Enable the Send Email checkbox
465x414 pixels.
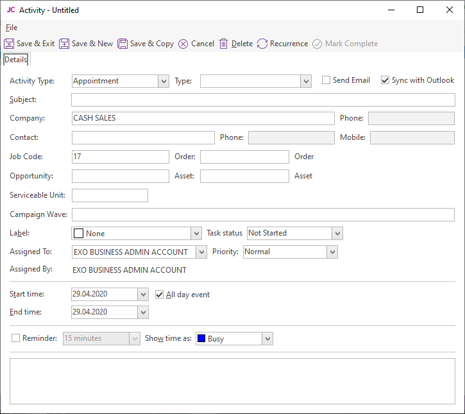[x=326, y=80]
